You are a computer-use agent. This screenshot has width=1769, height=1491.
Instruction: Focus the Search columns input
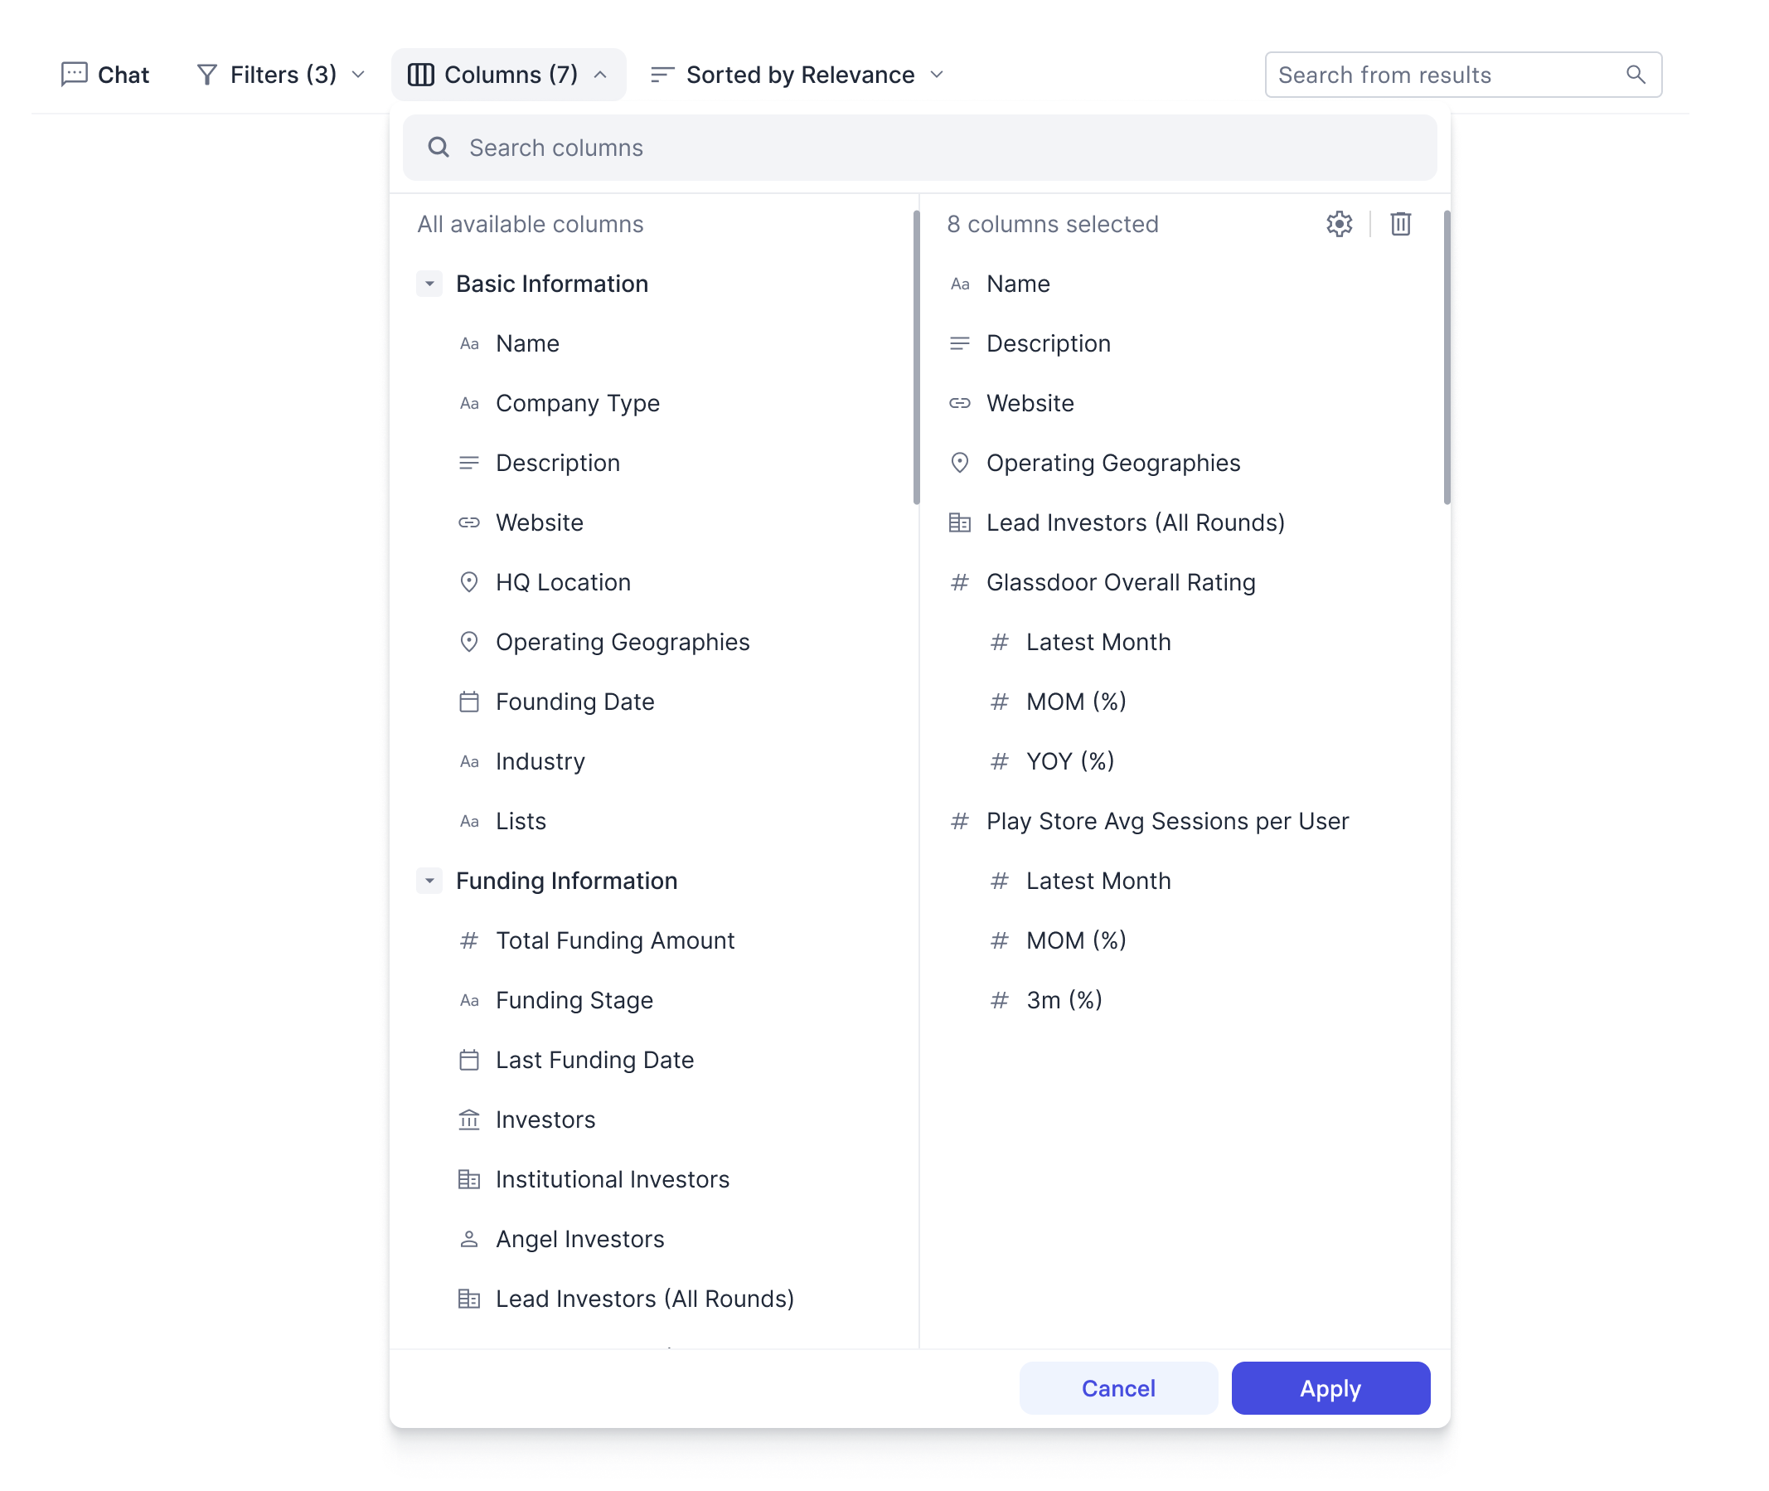pyautogui.click(x=919, y=147)
